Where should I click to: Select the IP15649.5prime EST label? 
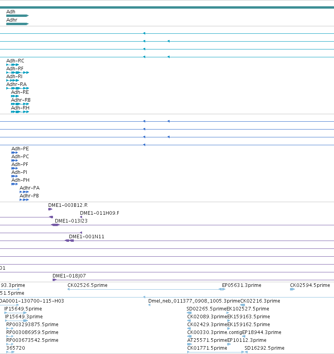point(23,309)
